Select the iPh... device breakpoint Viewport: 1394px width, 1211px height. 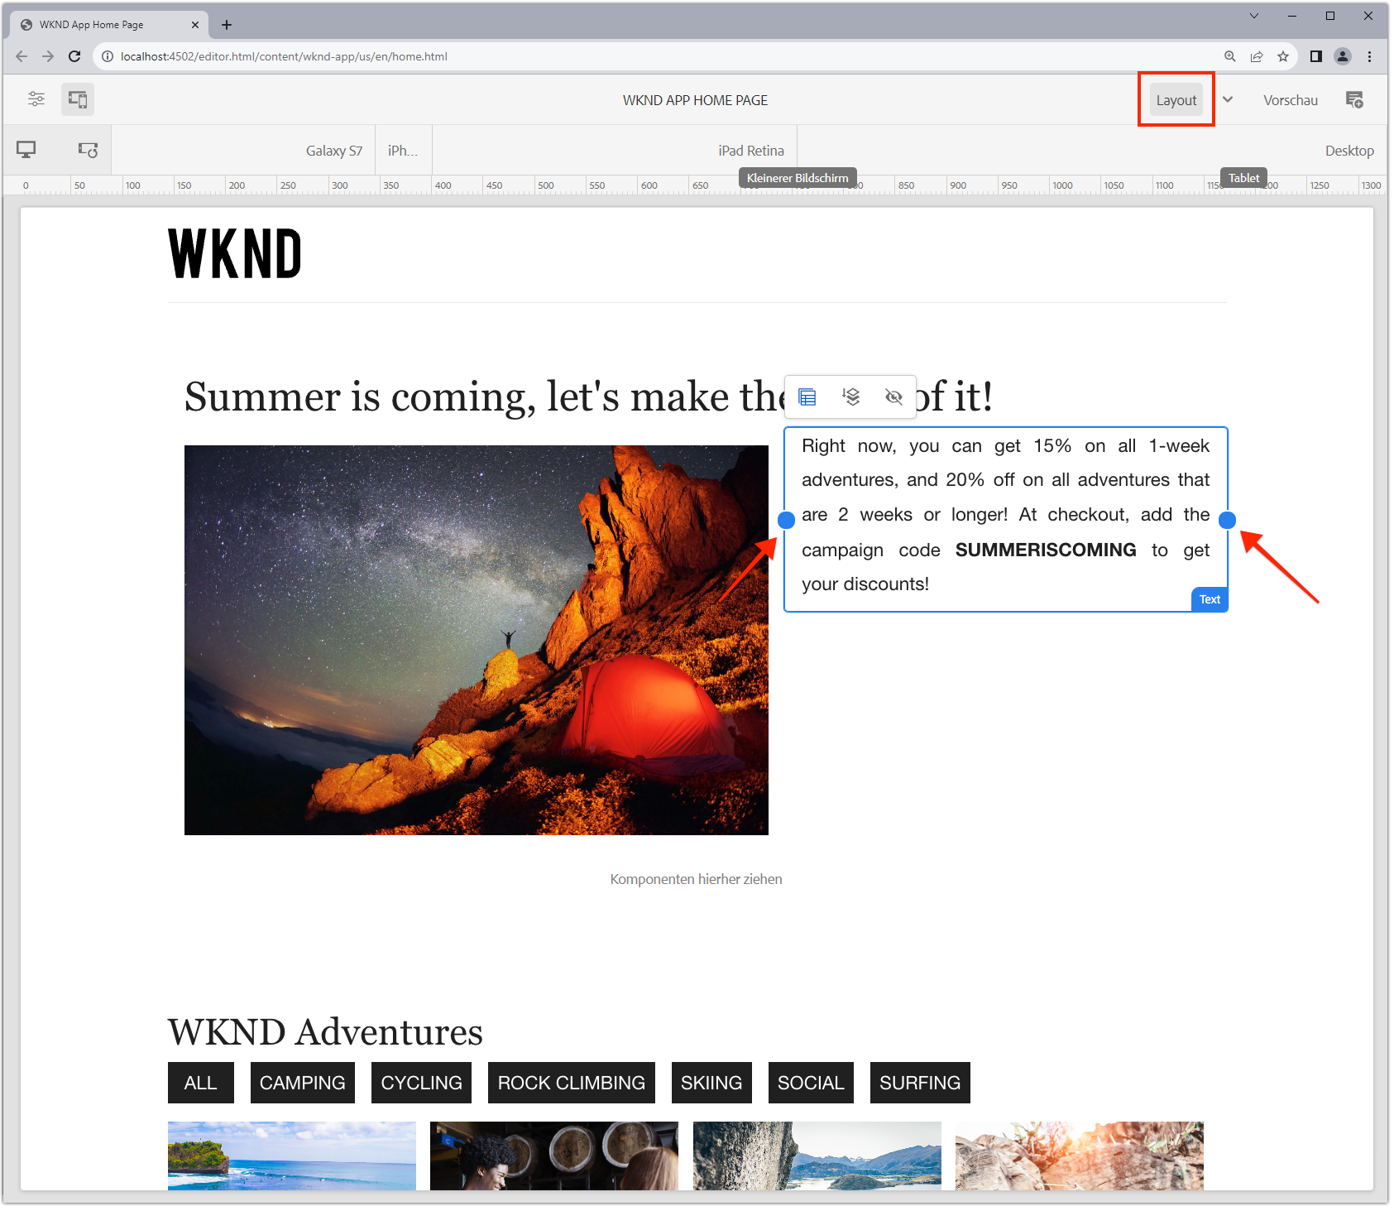click(403, 151)
